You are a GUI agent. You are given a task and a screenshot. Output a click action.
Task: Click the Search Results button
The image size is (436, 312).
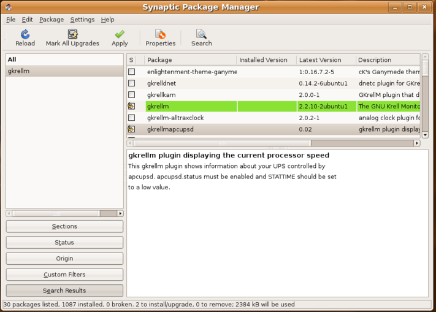(x=64, y=291)
